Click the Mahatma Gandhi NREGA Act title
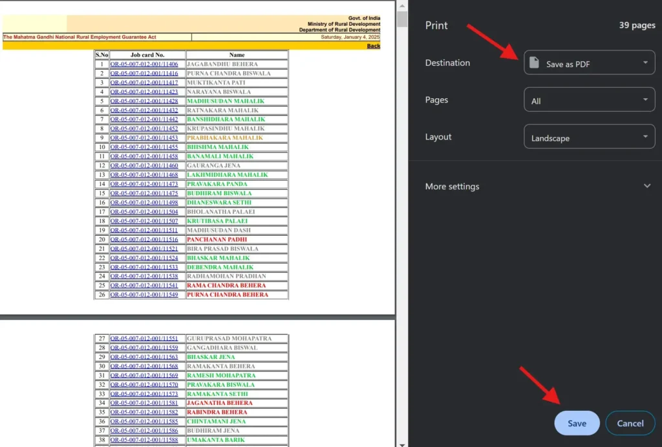 point(80,37)
